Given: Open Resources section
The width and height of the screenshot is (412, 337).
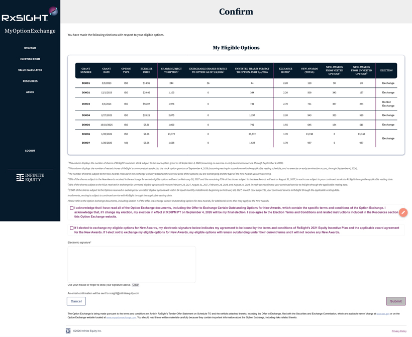Looking at the screenshot, I should click(30, 81).
